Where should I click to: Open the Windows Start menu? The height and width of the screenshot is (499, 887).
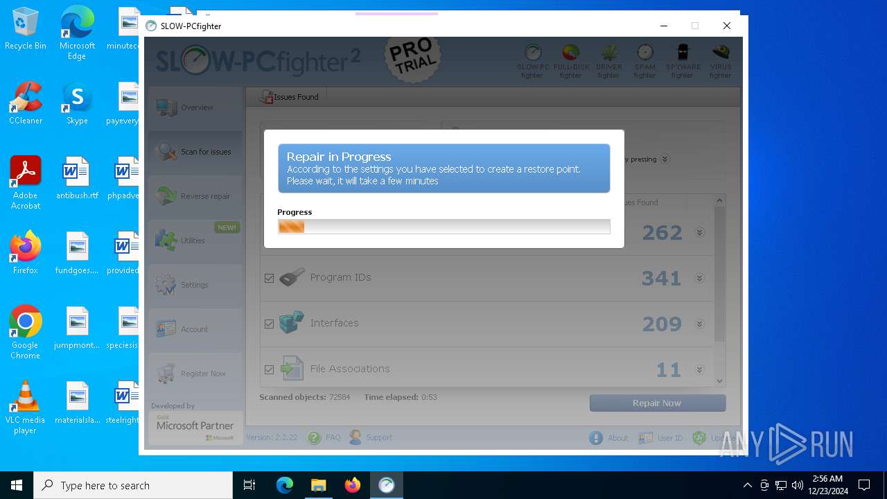[x=17, y=485]
